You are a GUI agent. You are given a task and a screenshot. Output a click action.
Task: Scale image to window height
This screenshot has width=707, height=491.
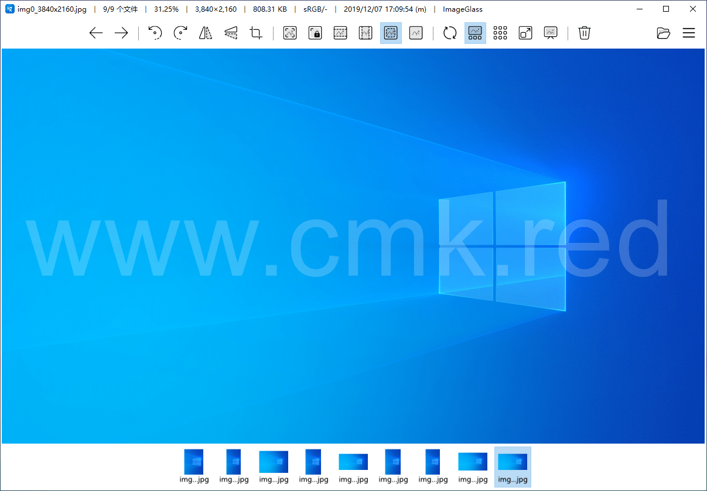[366, 33]
